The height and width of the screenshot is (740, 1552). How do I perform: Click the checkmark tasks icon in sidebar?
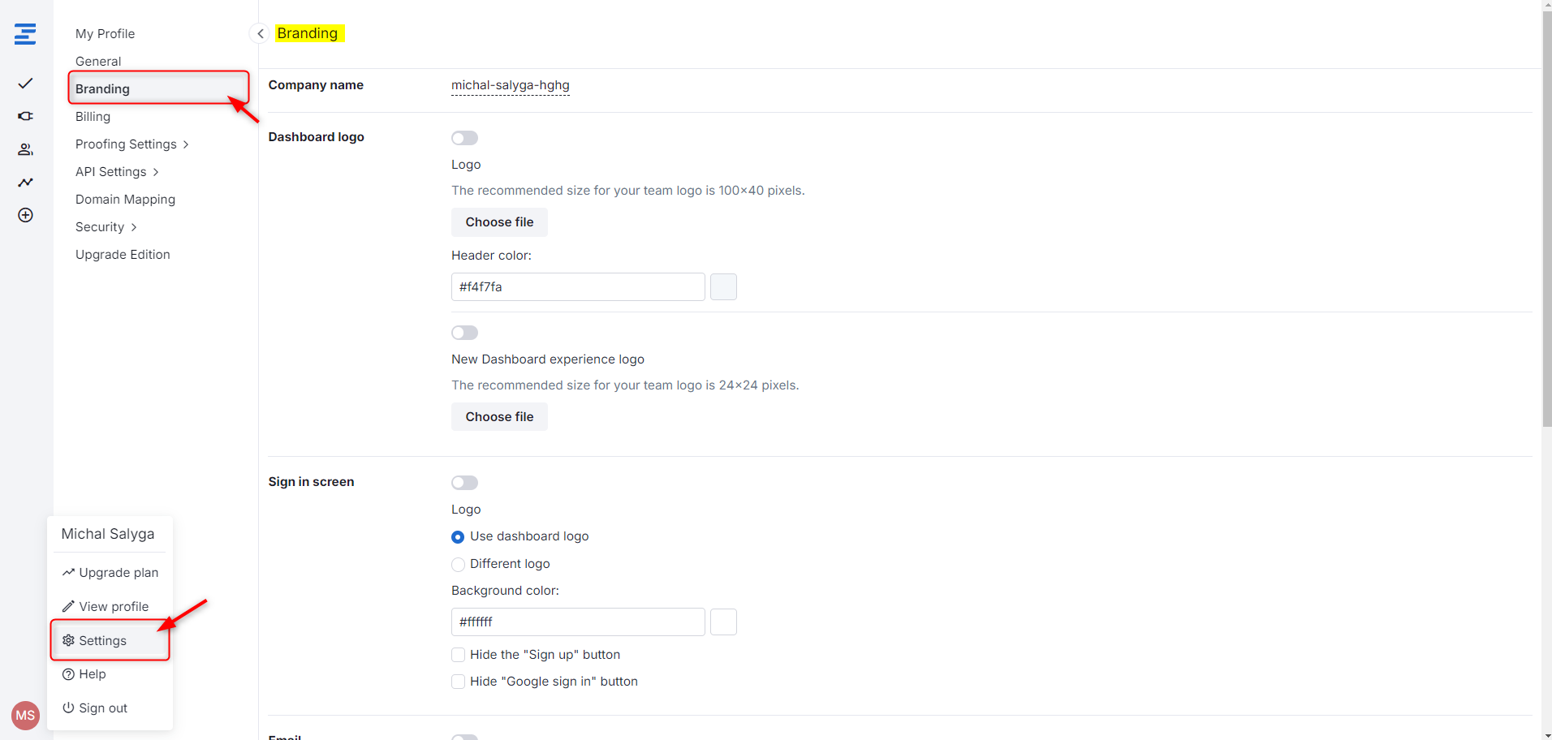(25, 84)
